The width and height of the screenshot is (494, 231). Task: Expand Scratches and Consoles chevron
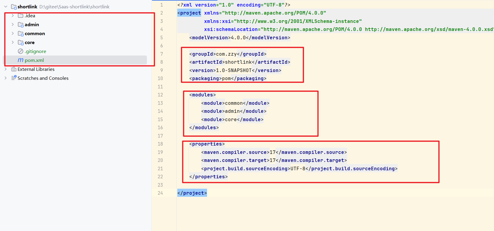click(x=6, y=78)
